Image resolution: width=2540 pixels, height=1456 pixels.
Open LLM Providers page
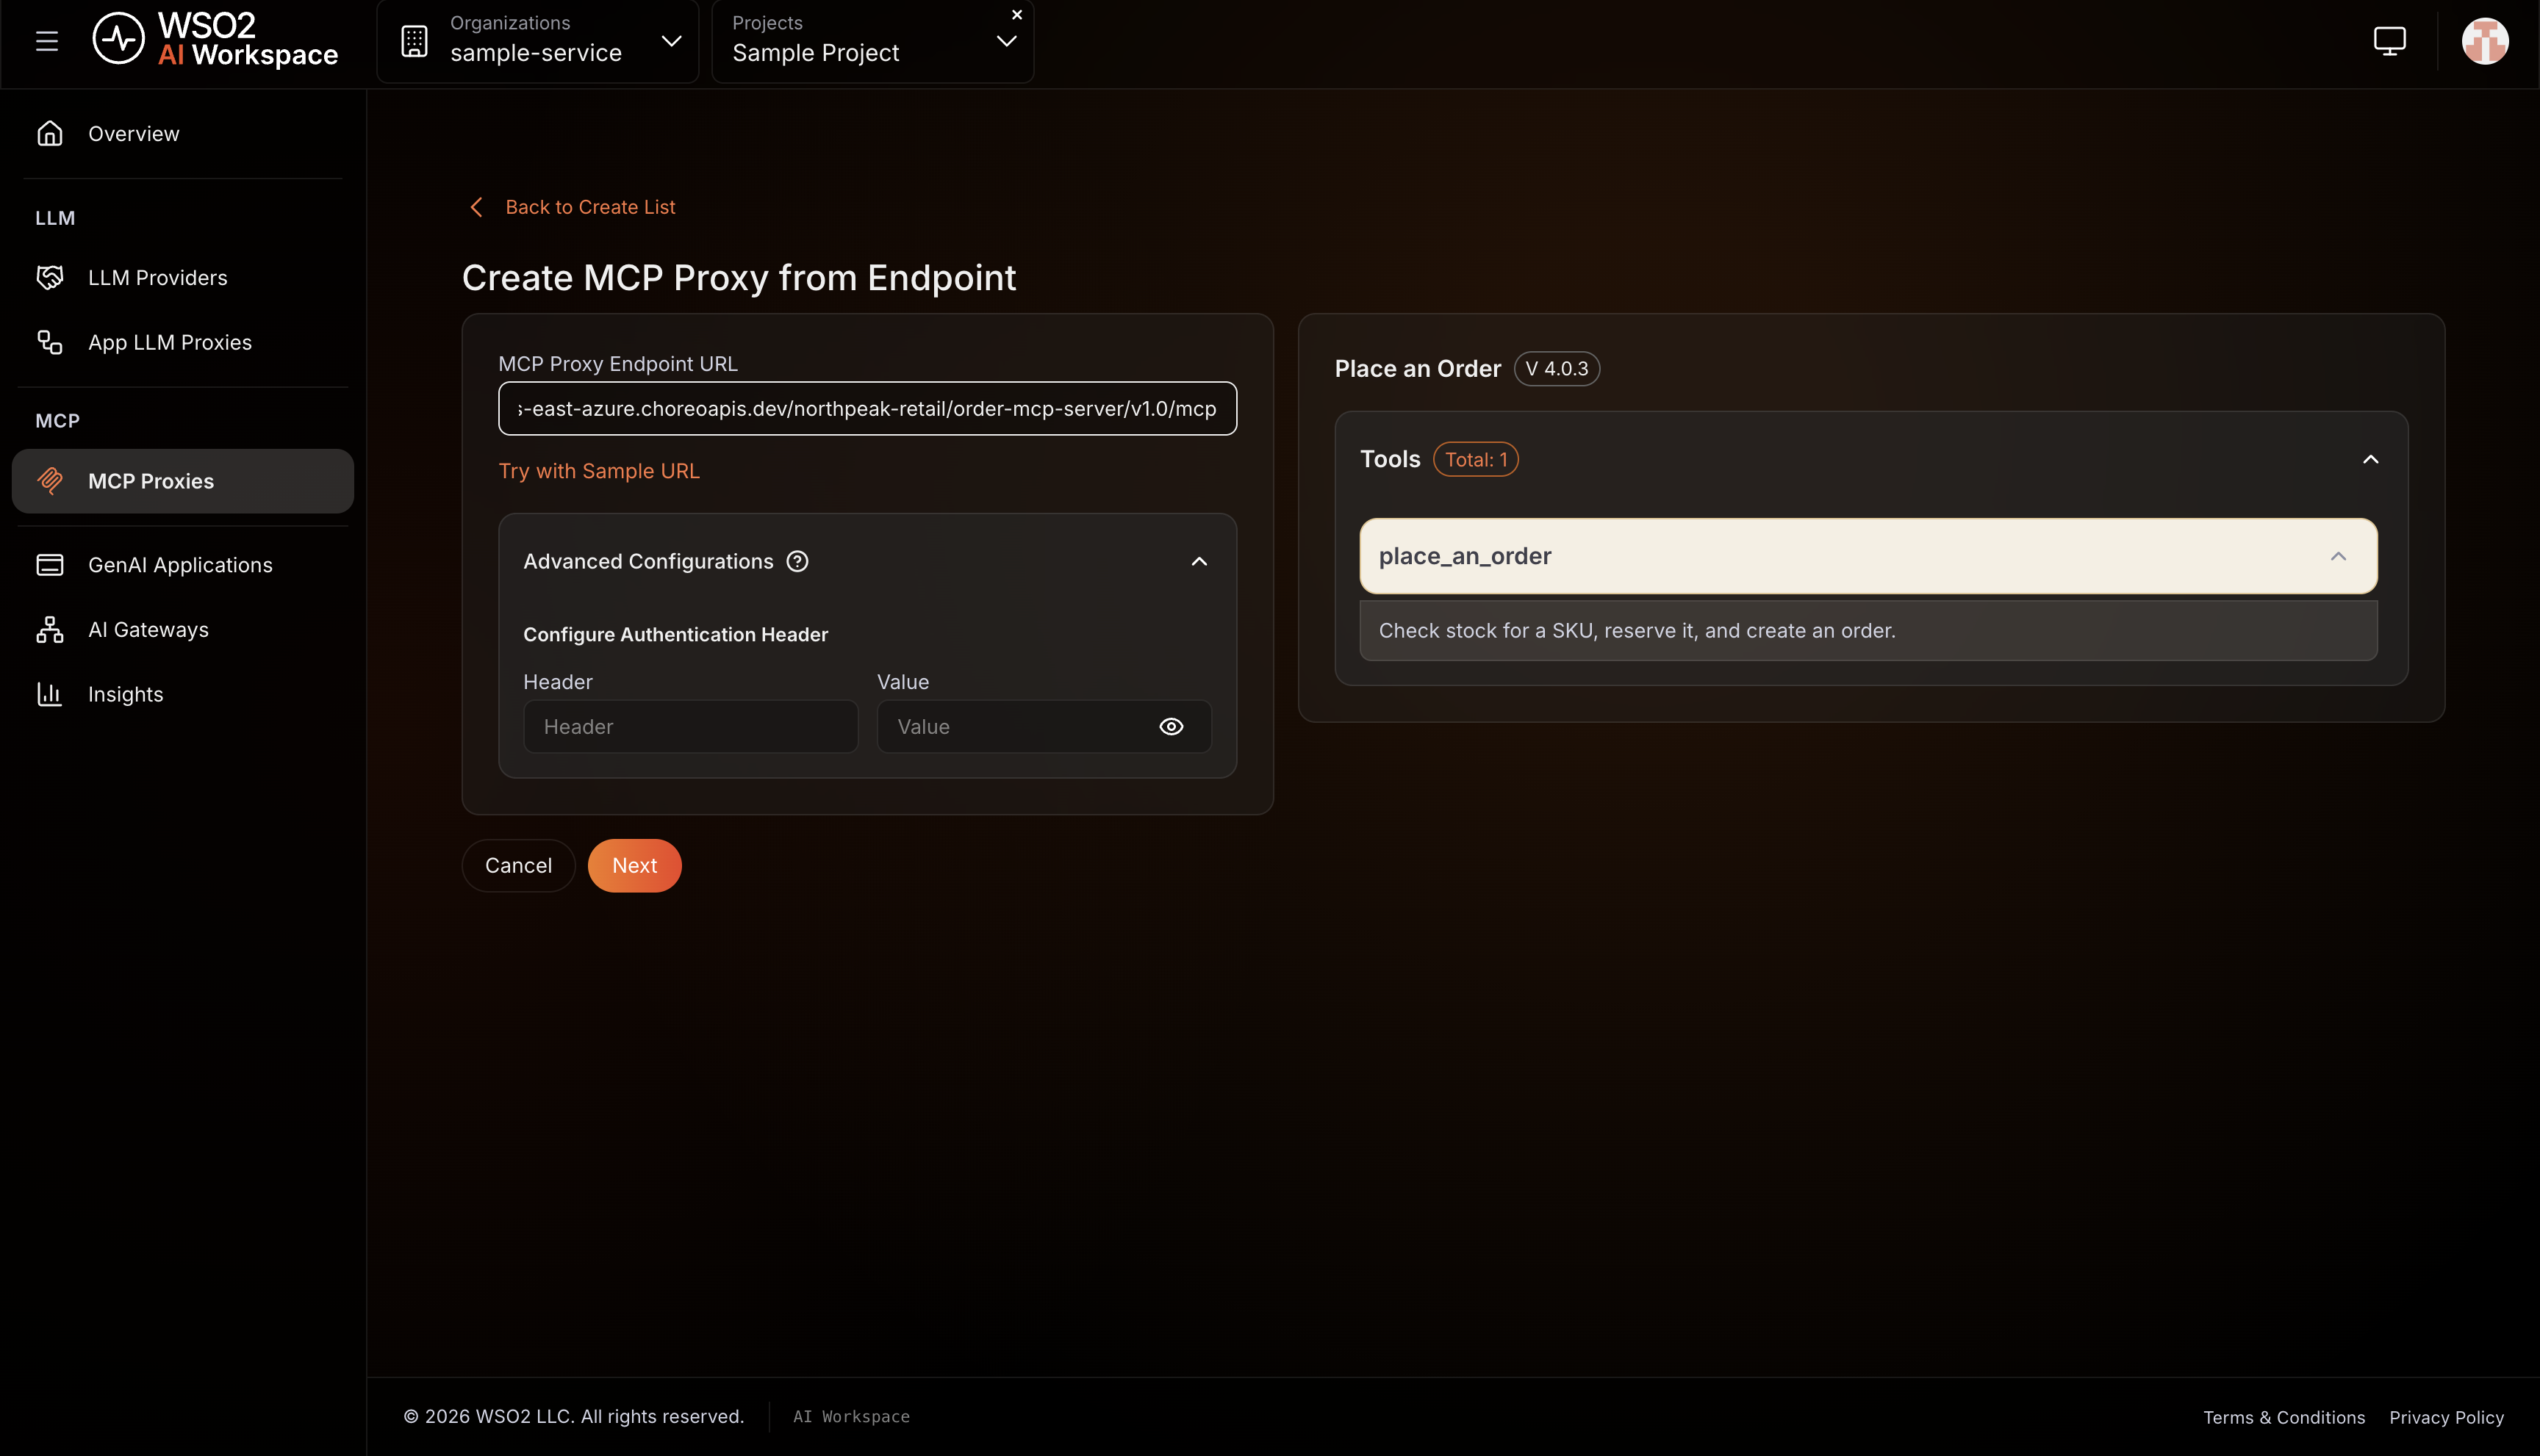pyautogui.click(x=183, y=277)
